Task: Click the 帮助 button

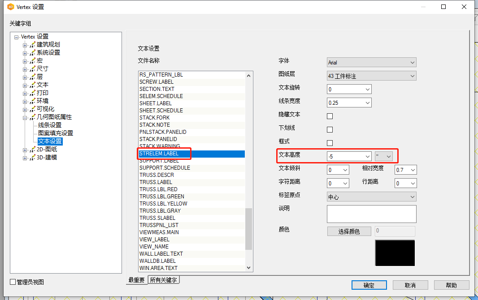Action: point(451,285)
